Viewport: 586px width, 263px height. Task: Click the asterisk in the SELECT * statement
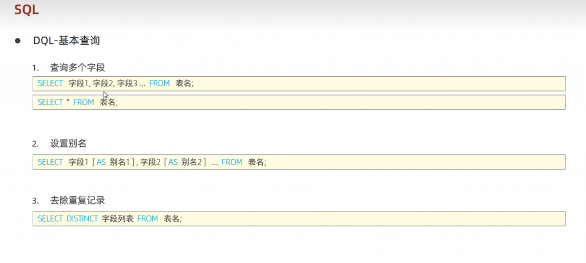click(x=68, y=102)
